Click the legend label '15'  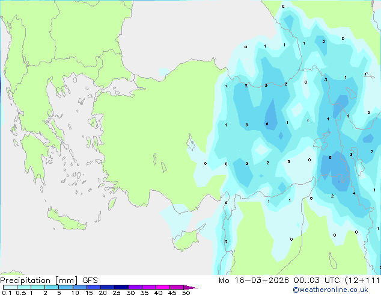(89, 293)
